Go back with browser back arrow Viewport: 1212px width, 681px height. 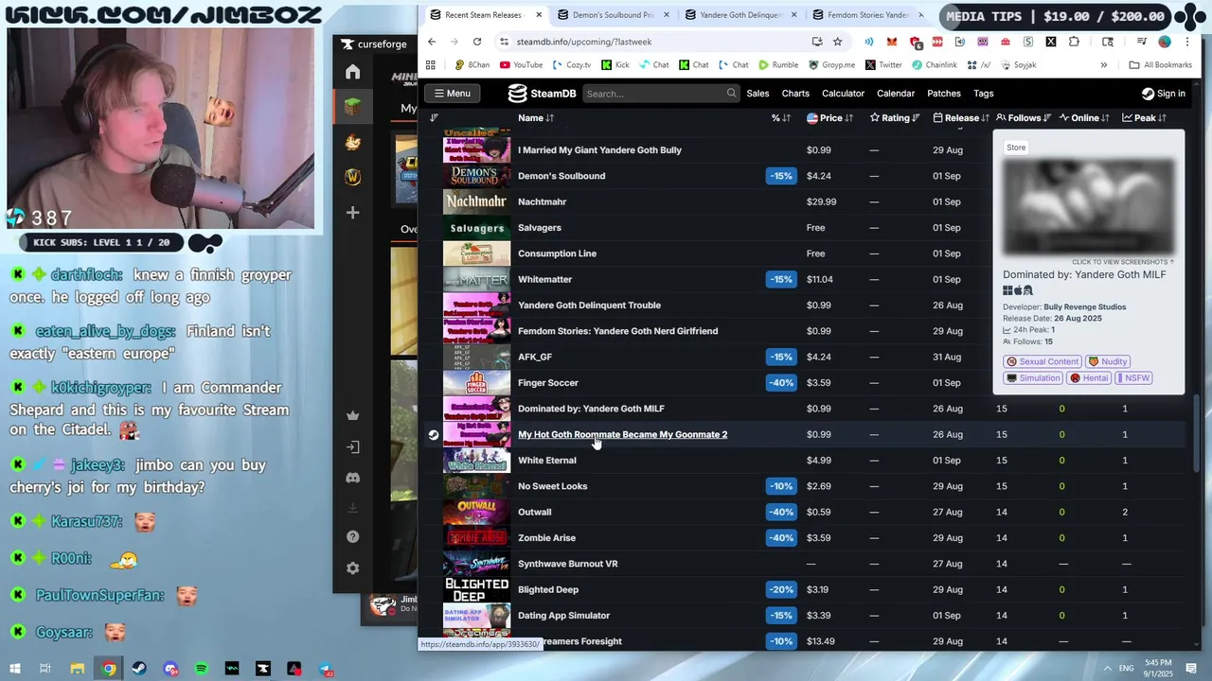click(x=432, y=42)
